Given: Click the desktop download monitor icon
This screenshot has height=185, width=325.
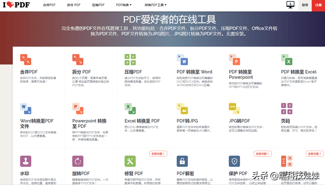Looking at the screenshot, I should tap(290, 5).
